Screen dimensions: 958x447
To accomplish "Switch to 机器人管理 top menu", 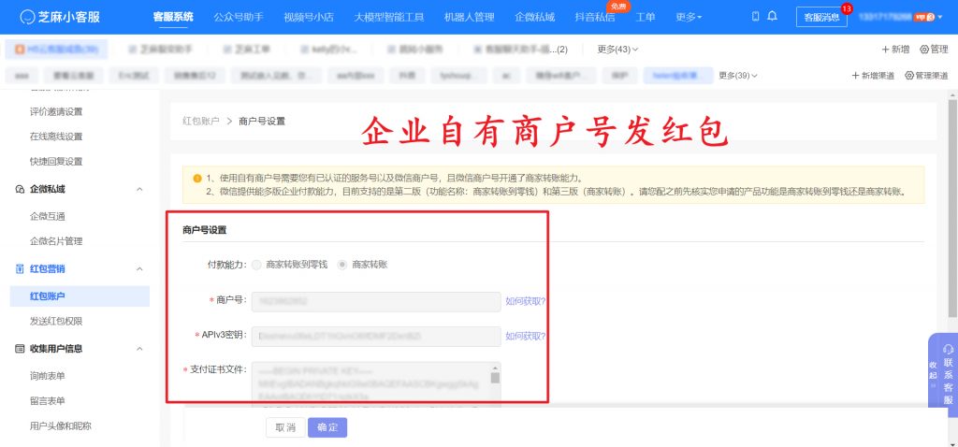I will point(469,17).
